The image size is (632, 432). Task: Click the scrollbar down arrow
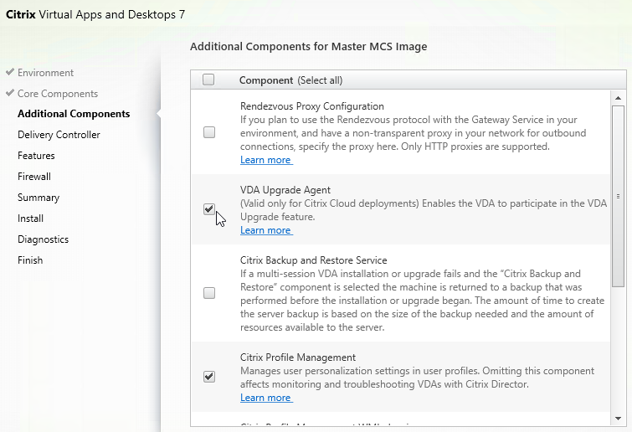618,419
